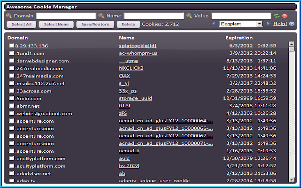Tick the .abmr.net checkbox
Image resolution: width=301 pixels, height=188 pixels.
(x=11, y=106)
